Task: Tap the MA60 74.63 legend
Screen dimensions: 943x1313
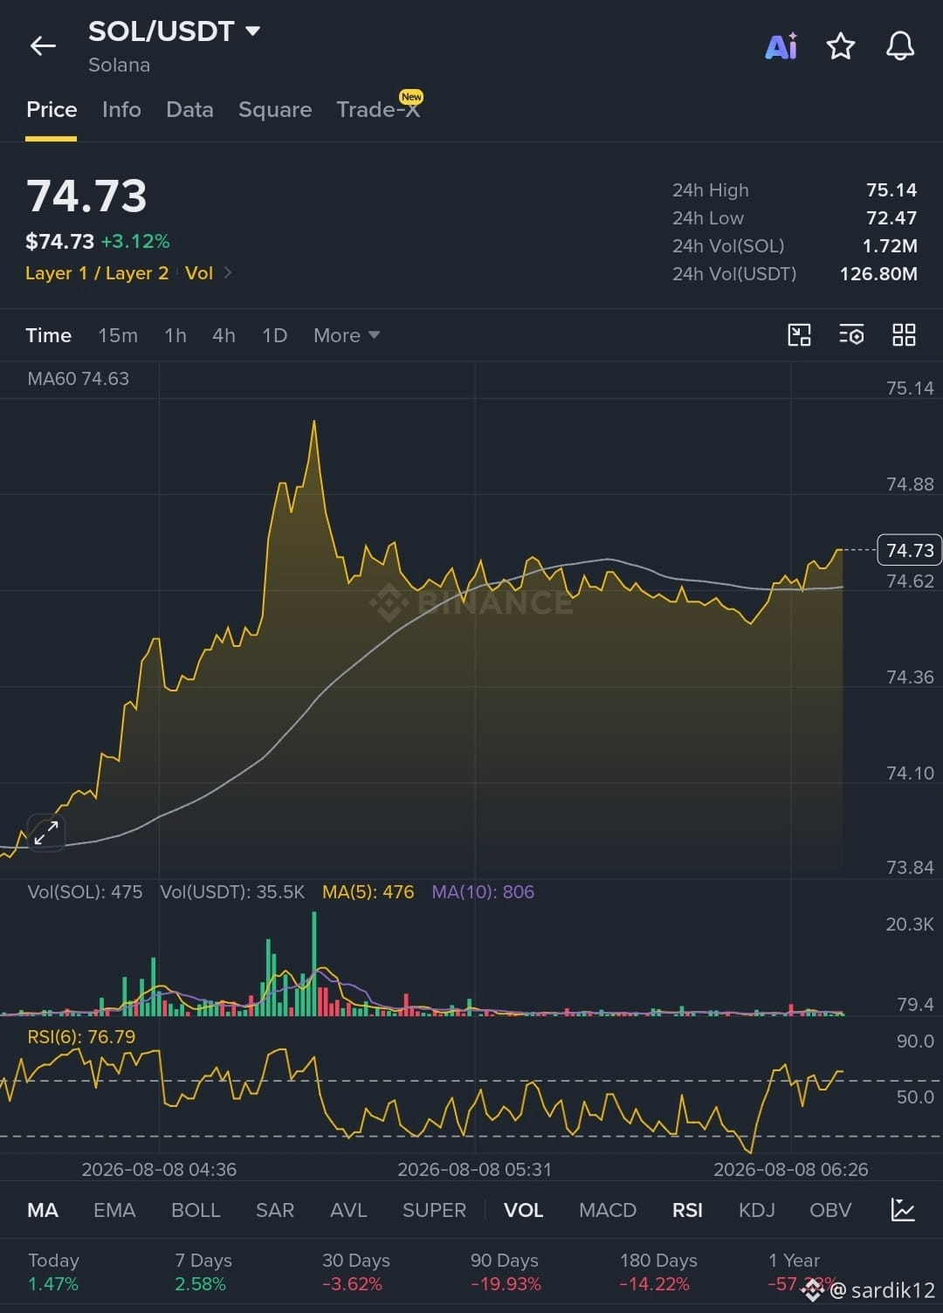Action: (x=78, y=379)
